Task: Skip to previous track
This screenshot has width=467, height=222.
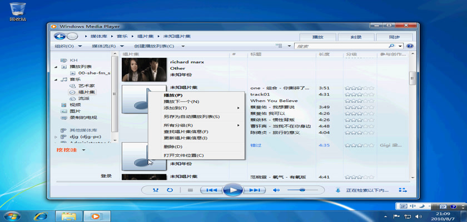Action: (212, 190)
